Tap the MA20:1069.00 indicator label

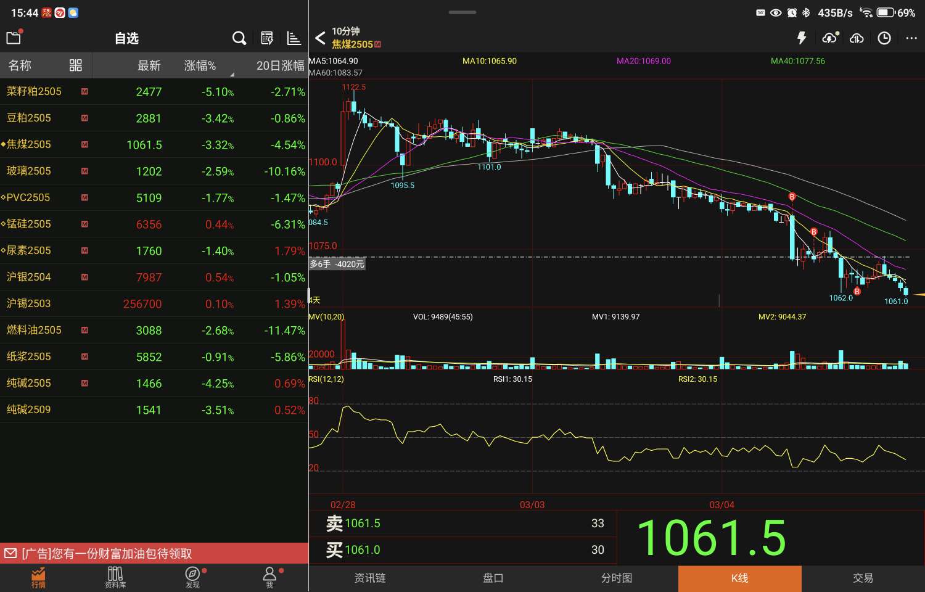[x=644, y=61]
